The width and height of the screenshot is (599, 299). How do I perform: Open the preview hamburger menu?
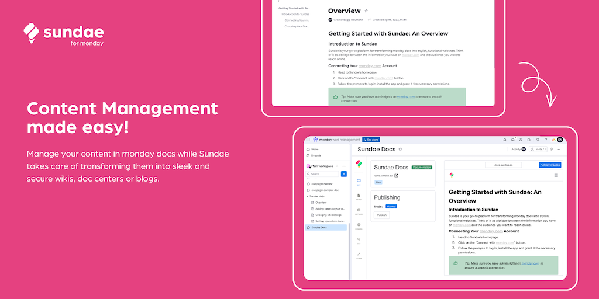(556, 175)
